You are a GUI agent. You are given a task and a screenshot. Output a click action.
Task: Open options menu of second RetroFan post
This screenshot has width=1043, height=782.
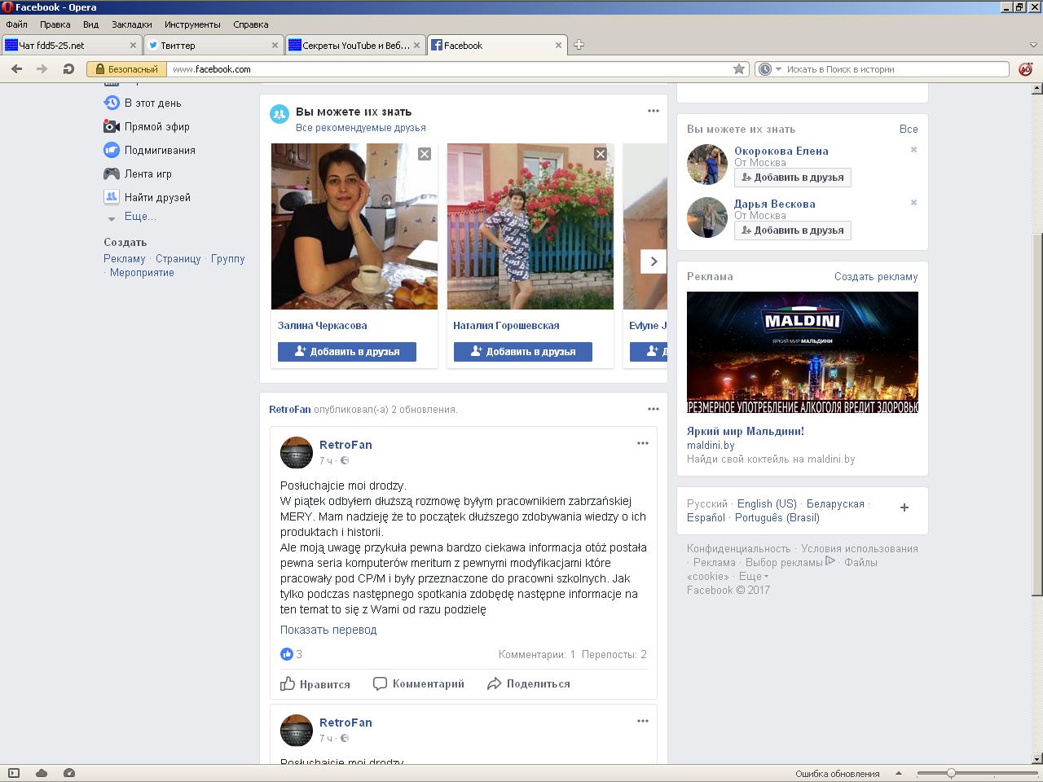(643, 721)
